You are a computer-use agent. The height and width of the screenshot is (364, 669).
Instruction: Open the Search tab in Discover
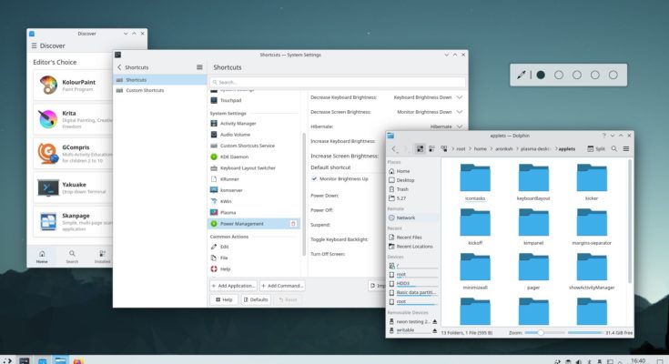click(72, 256)
